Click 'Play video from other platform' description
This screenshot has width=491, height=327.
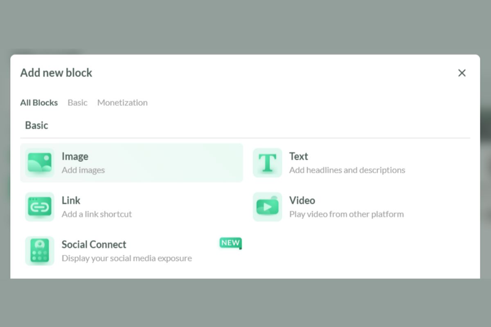(346, 214)
